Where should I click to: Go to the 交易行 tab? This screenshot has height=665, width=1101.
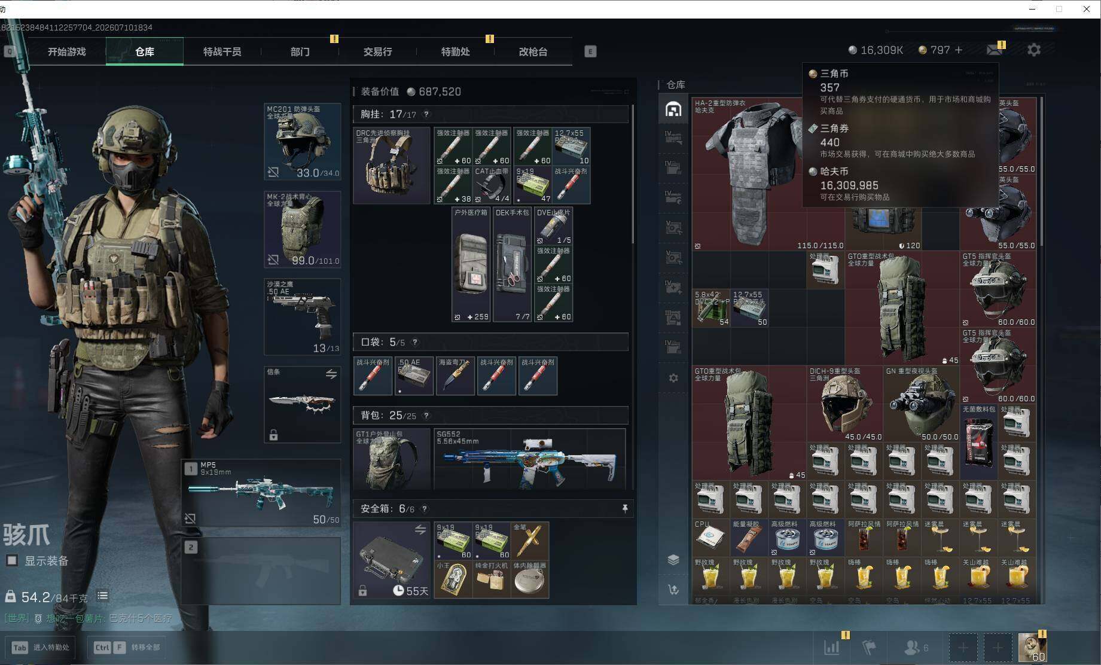point(378,51)
